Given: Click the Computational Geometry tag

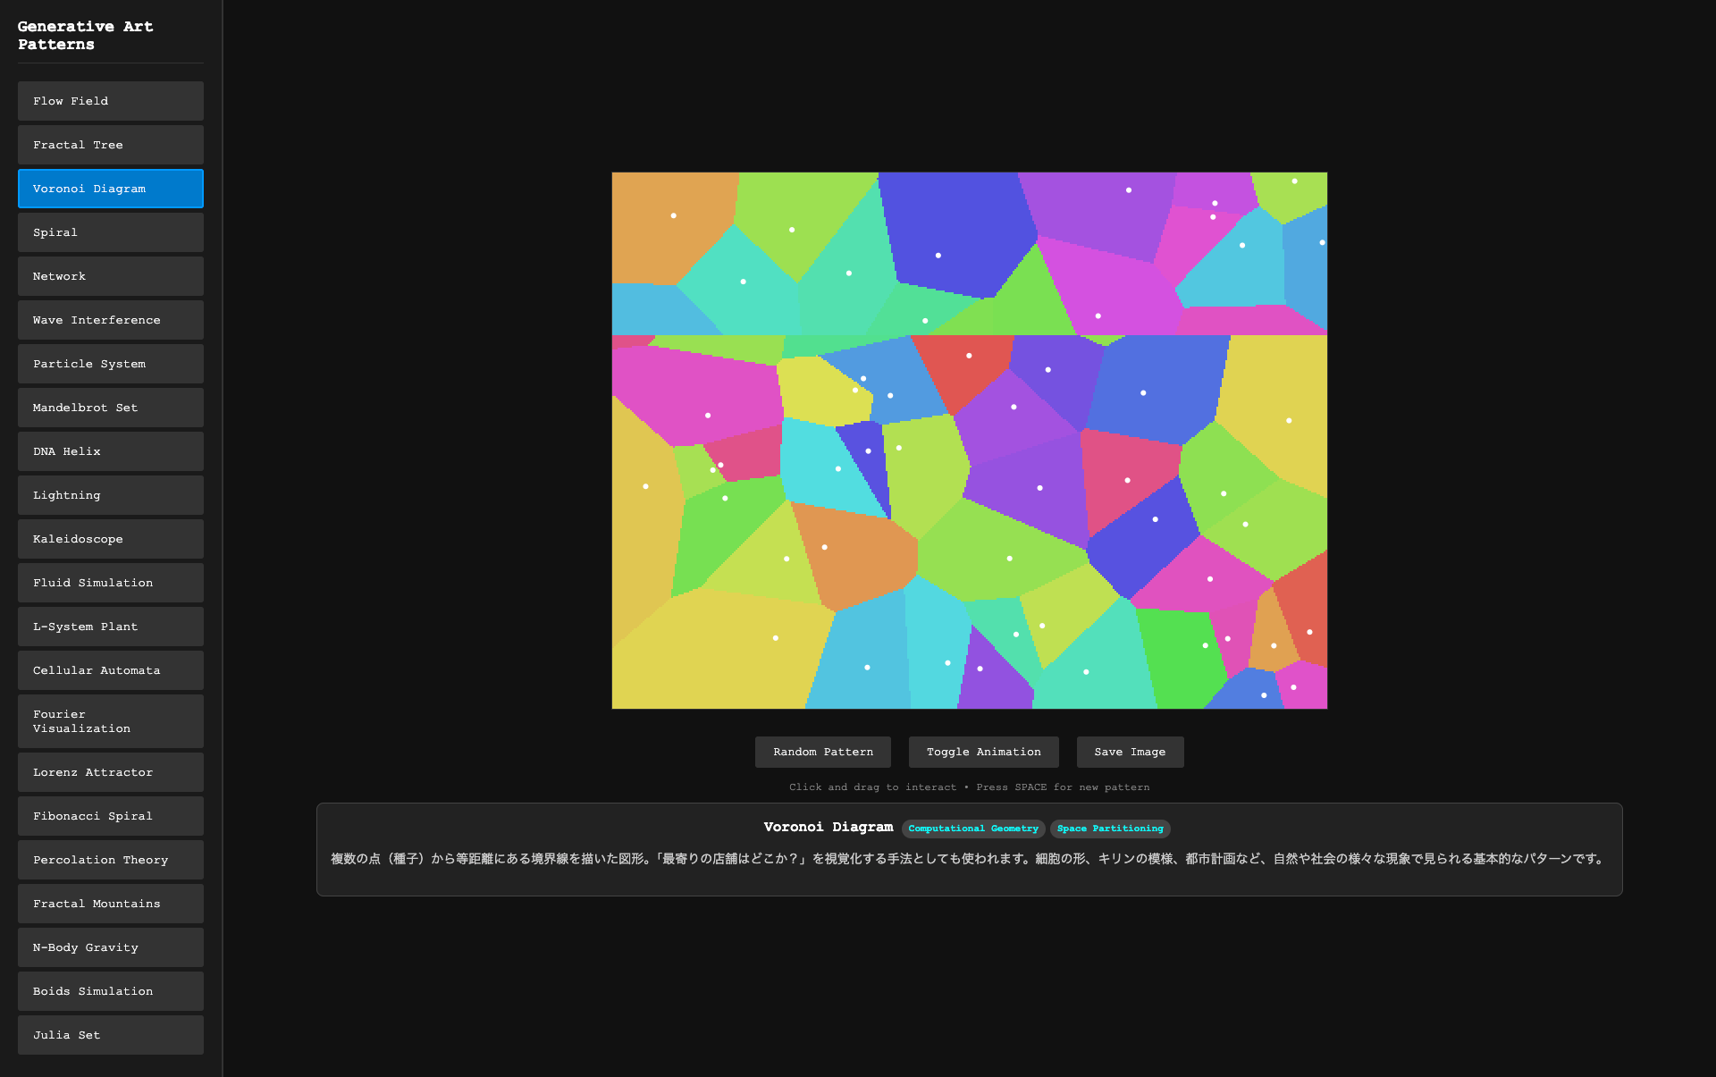Looking at the screenshot, I should point(972,829).
